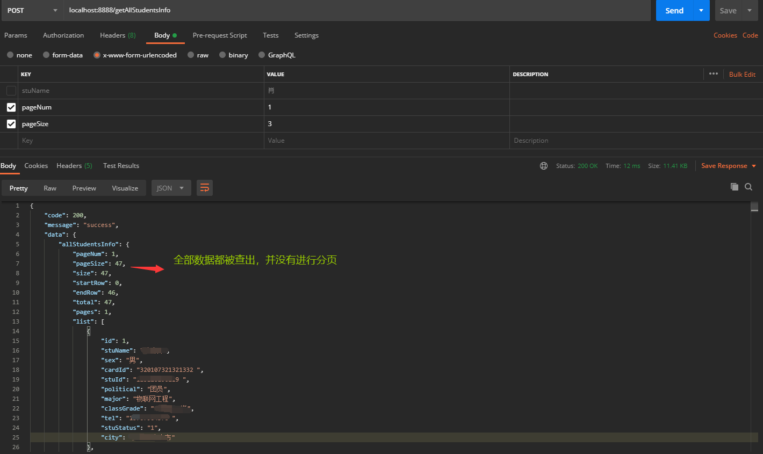The image size is (763, 454).
Task: Open response Headers (5) tab
Action: 74,166
